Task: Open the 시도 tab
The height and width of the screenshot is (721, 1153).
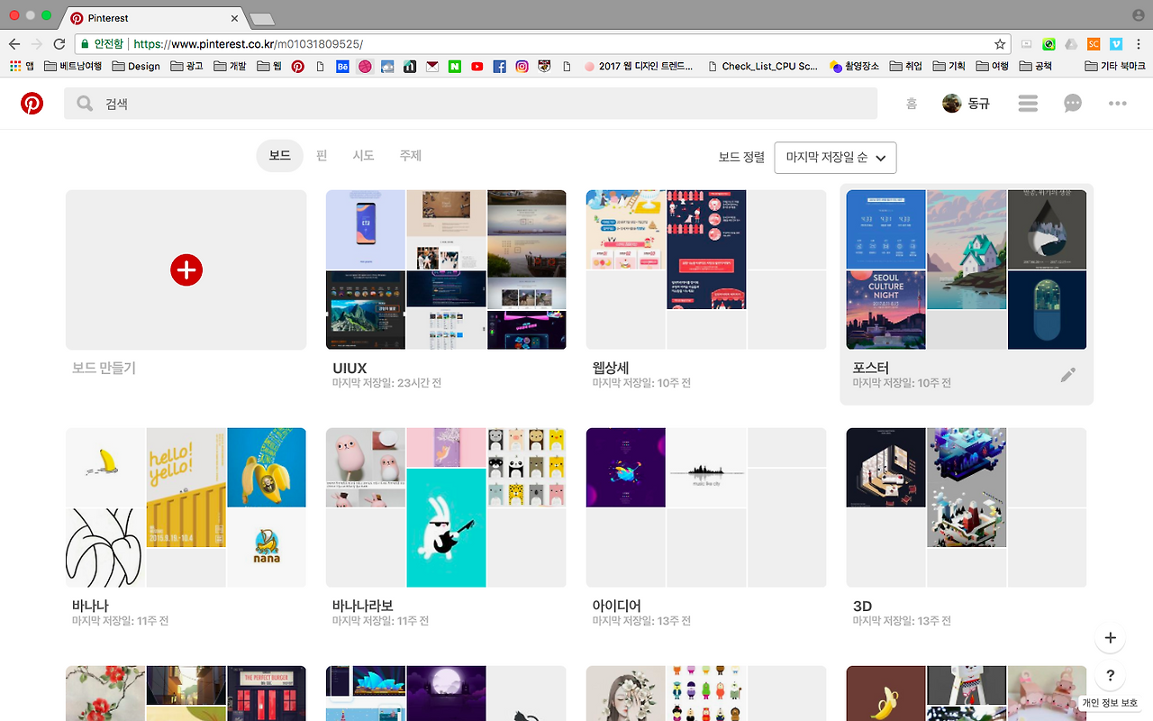Action: [363, 155]
